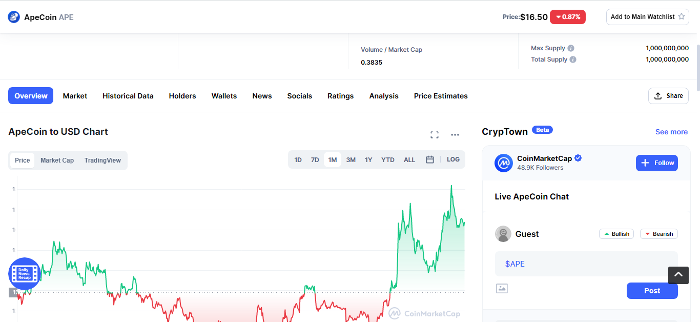
Task: Click the Total Supply value 1,000,000,000
Action: [x=667, y=59]
